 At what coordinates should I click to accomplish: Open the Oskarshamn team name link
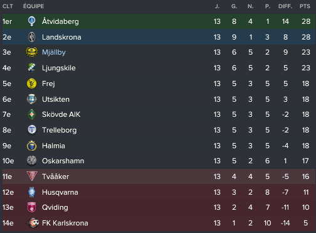pos(63,161)
